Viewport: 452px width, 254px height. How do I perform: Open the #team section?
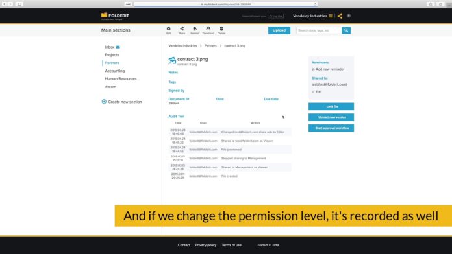(110, 87)
